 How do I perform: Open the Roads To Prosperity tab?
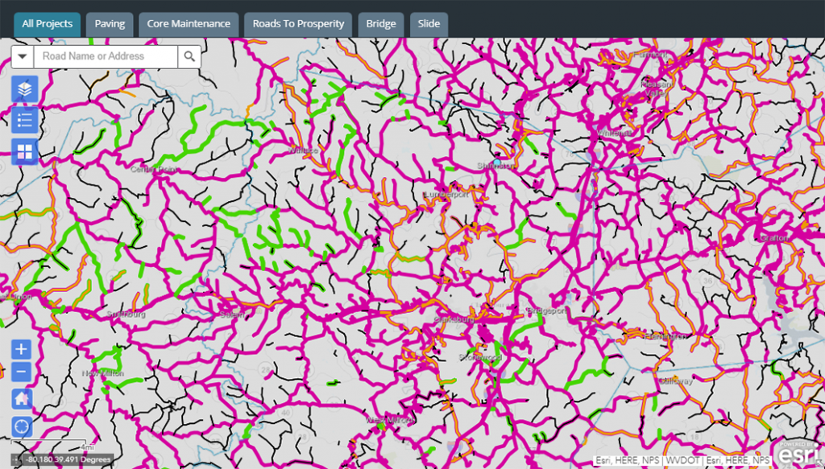click(298, 23)
